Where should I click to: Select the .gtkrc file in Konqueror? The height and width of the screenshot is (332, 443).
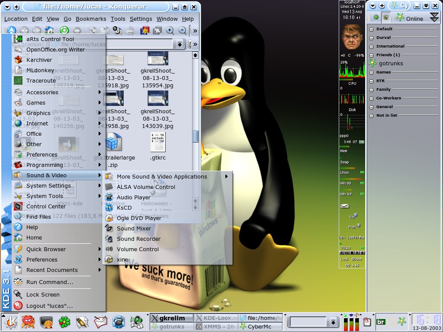158,147
